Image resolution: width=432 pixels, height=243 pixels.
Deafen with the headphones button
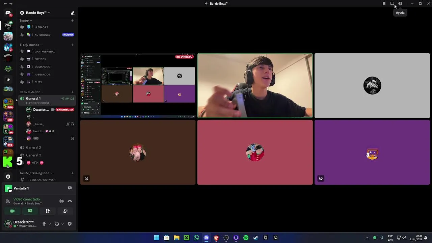pyautogui.click(x=57, y=224)
